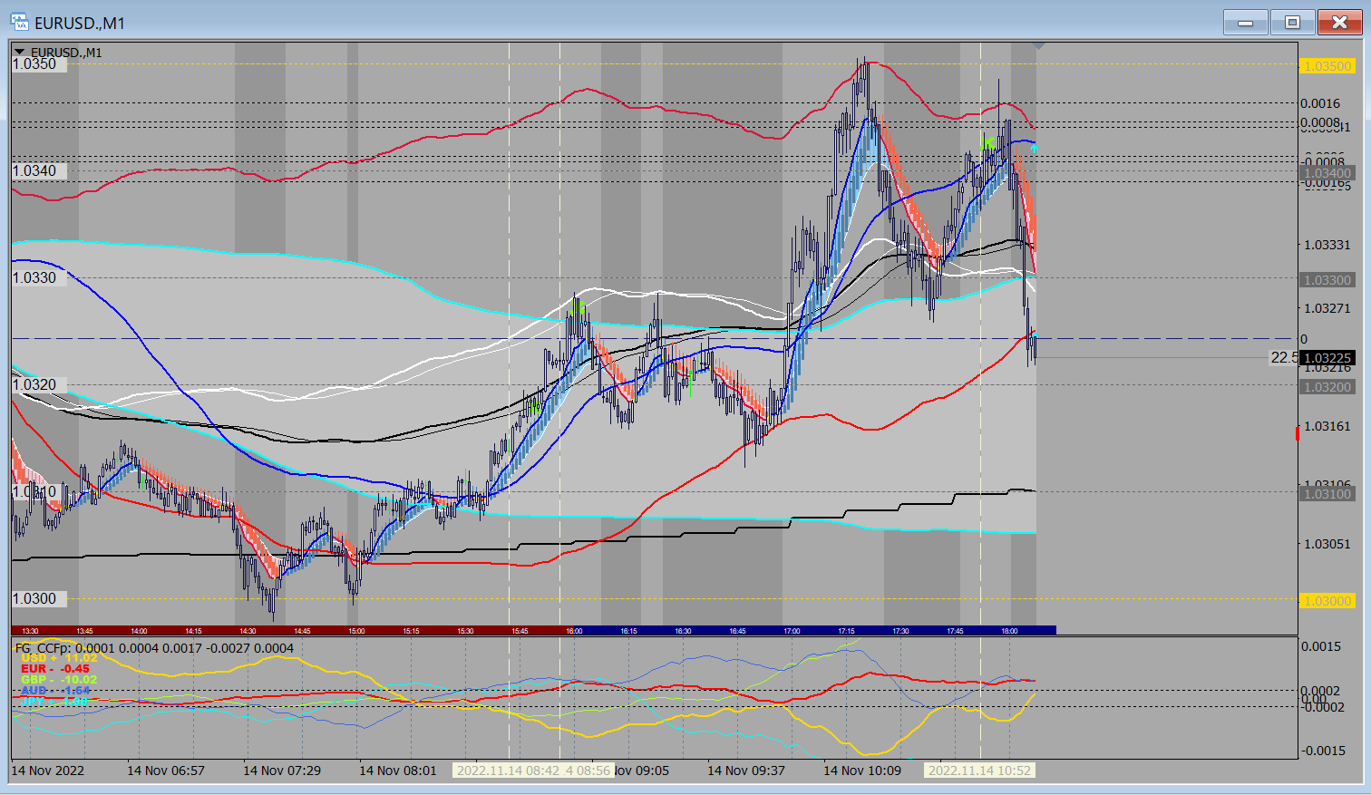Click the chart shift triangle marker at top
This screenshot has width=1371, height=795.
(1039, 45)
